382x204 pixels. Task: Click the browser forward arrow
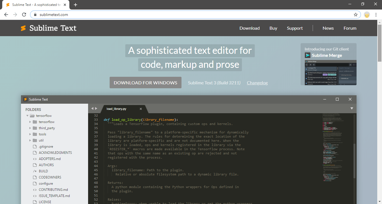coord(15,15)
